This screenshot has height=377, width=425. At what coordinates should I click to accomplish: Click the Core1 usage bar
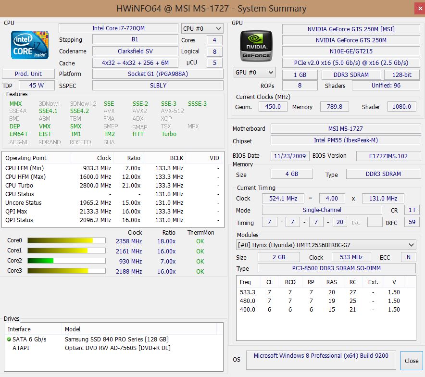[x=66, y=251]
